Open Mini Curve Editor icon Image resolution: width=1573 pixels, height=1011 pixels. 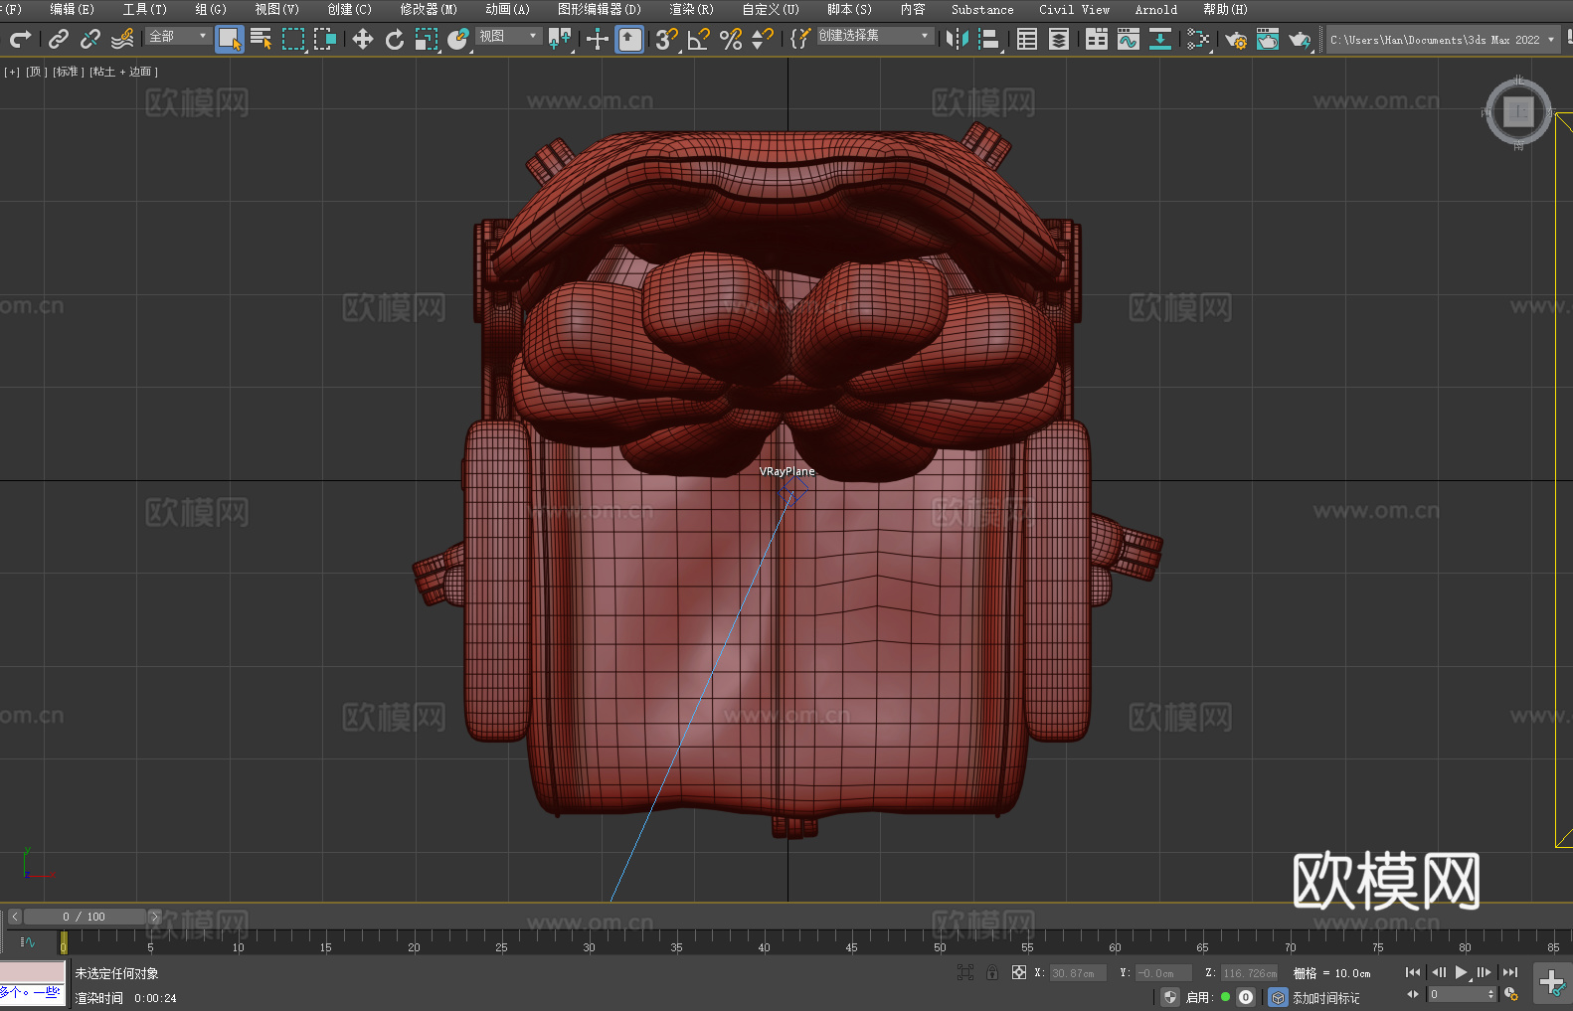28,941
